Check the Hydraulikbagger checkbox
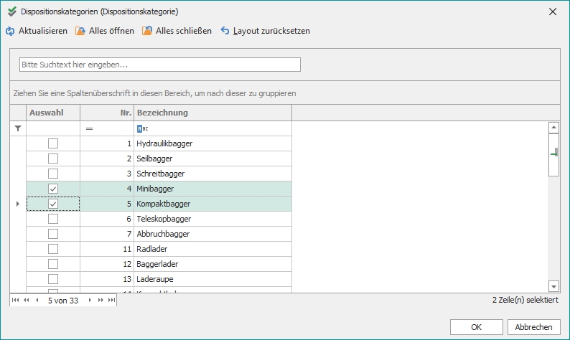 click(53, 143)
